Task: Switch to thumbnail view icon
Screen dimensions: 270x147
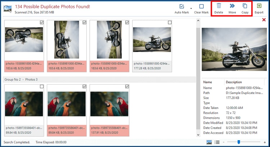Action: pos(209,142)
